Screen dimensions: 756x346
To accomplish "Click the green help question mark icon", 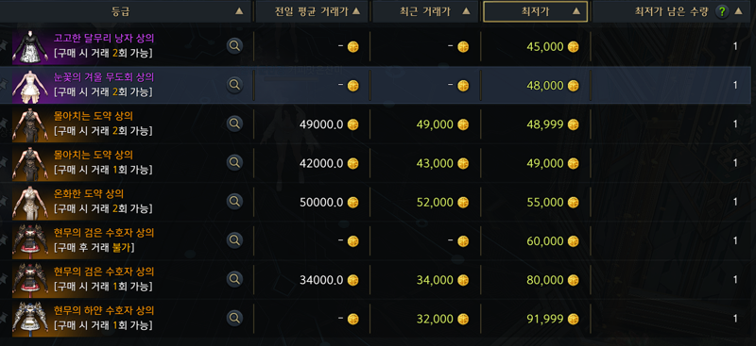I will 721,12.
